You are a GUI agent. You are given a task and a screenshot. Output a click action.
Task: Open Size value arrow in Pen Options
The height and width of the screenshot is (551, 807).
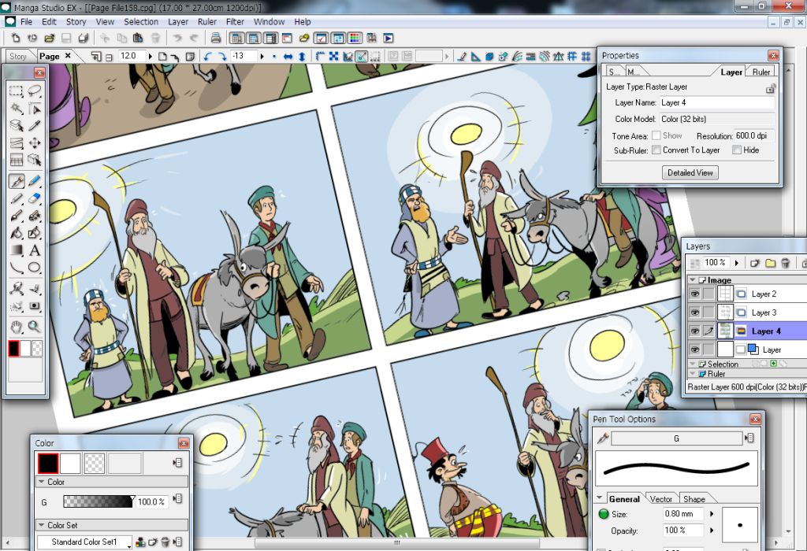point(712,513)
